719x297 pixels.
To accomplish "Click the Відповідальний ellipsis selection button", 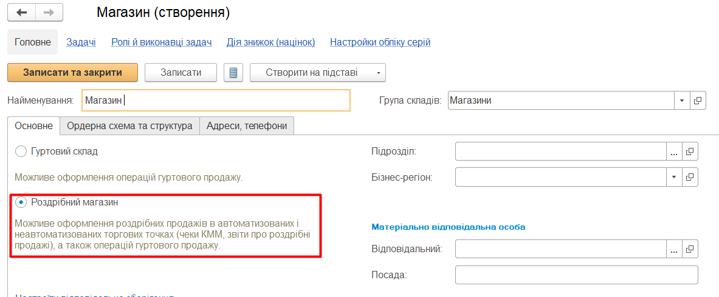I will (x=673, y=249).
